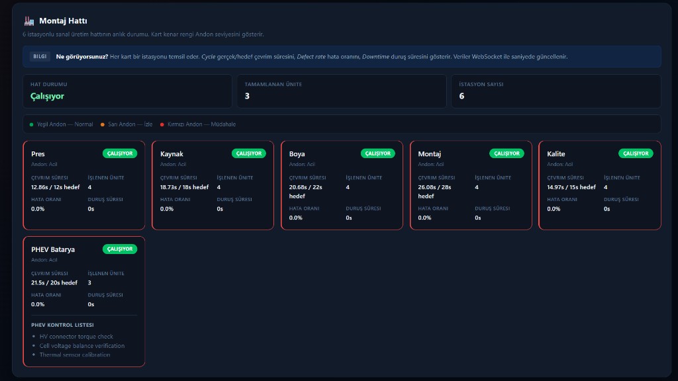The image size is (678, 381).
Task: Click the "TAMAMLANAN ÜNİTE" label
Action: pyautogui.click(x=273, y=84)
